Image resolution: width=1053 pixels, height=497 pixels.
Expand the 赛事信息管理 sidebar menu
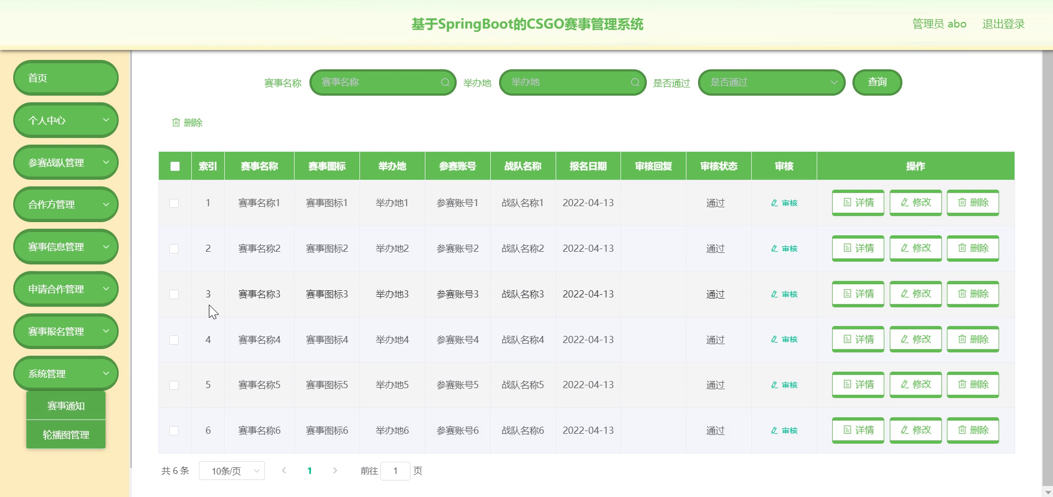[66, 247]
